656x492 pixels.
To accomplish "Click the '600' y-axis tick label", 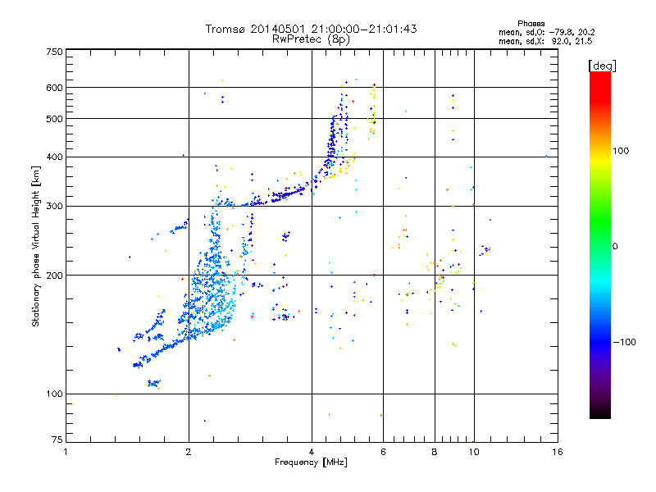I will pyautogui.click(x=54, y=88).
